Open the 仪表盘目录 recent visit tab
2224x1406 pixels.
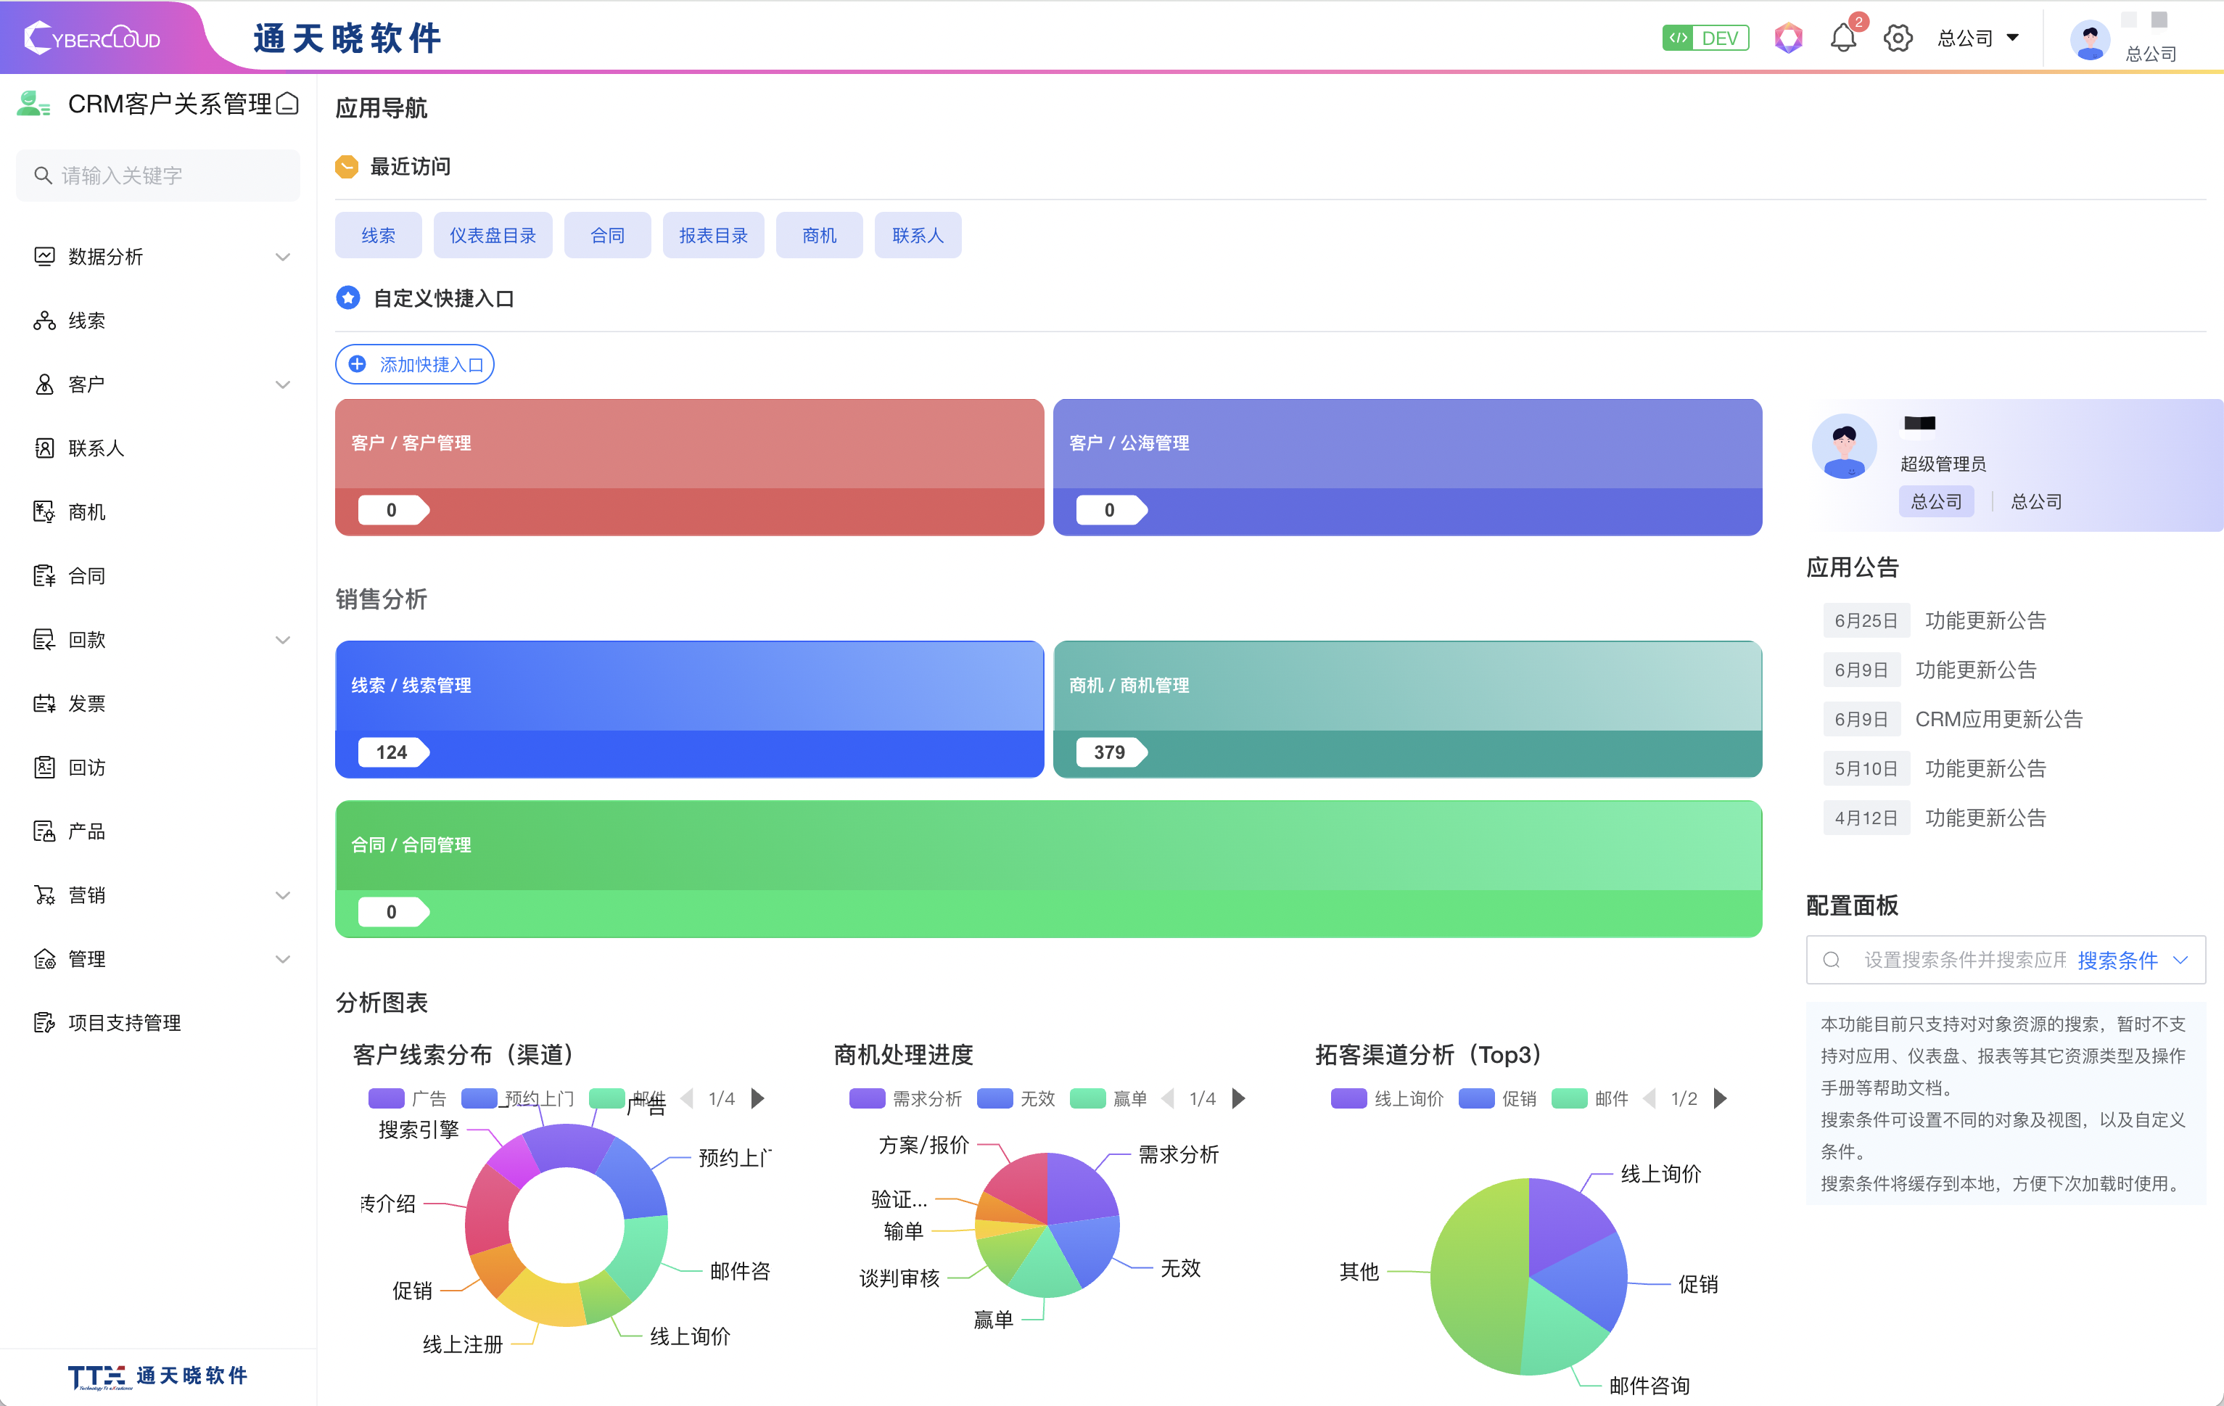(493, 236)
